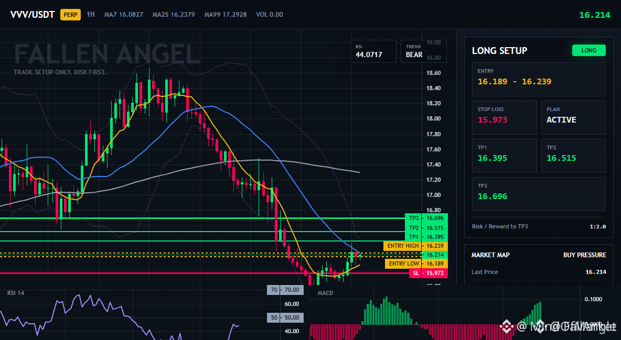Click the MACD pane label
This screenshot has width=621, height=340.
pos(325,293)
